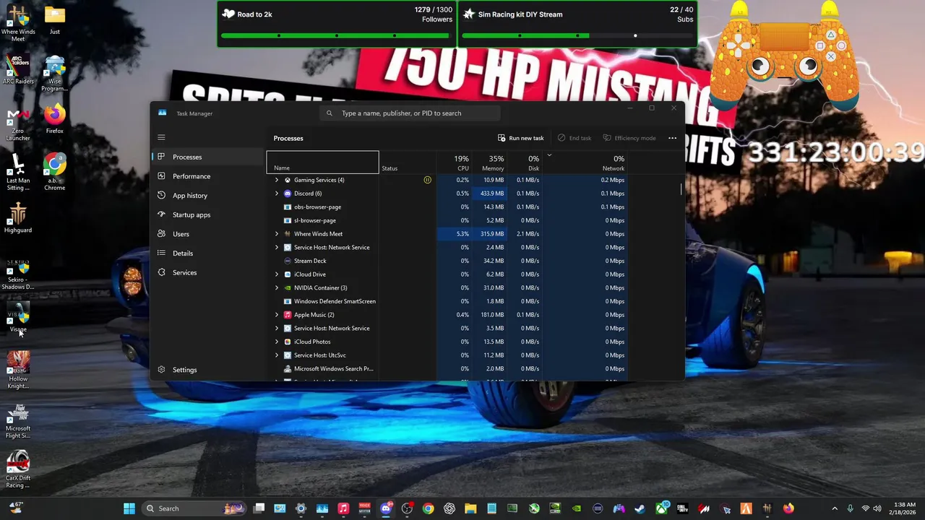Screen dimensions: 925x520
Task: Click the suspended status icon for Gaming Services
Action: point(427,180)
